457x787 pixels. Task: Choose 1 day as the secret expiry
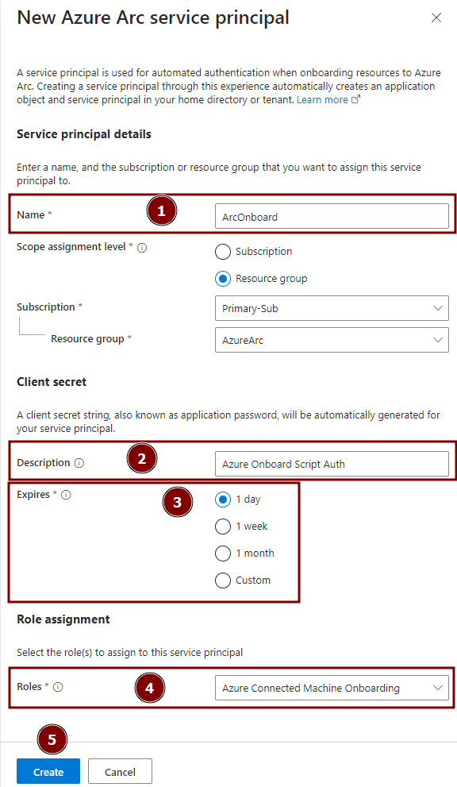coord(223,500)
